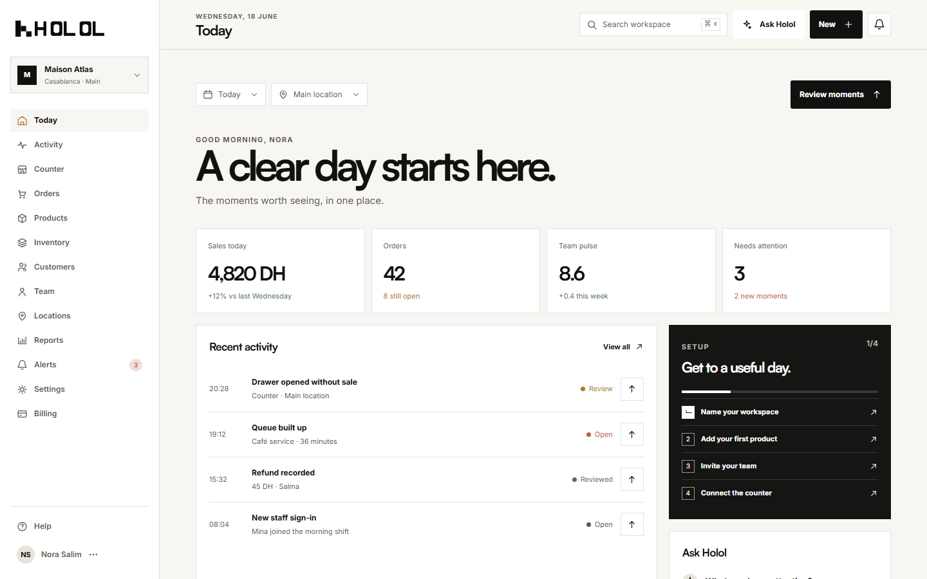Viewport: 927px width, 579px height.
Task: Go to Activity in sidebar
Action: tap(79, 145)
